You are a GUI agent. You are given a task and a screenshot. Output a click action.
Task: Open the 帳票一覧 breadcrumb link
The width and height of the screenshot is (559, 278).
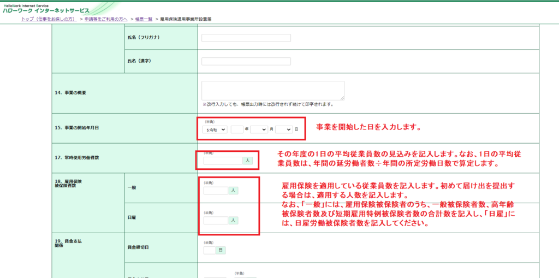pos(144,19)
